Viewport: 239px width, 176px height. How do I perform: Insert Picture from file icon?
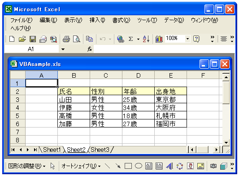pos(200,166)
